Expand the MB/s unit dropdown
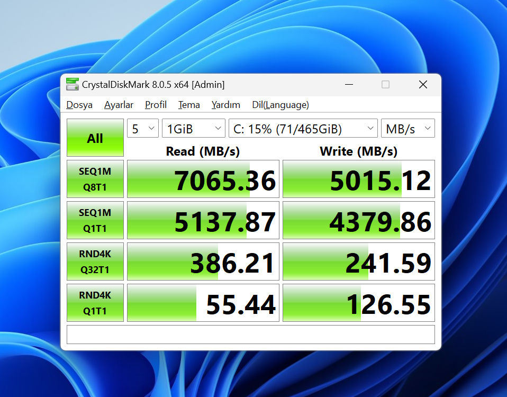 (x=408, y=128)
